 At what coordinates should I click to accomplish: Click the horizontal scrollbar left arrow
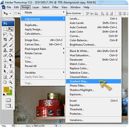tap(60, 126)
